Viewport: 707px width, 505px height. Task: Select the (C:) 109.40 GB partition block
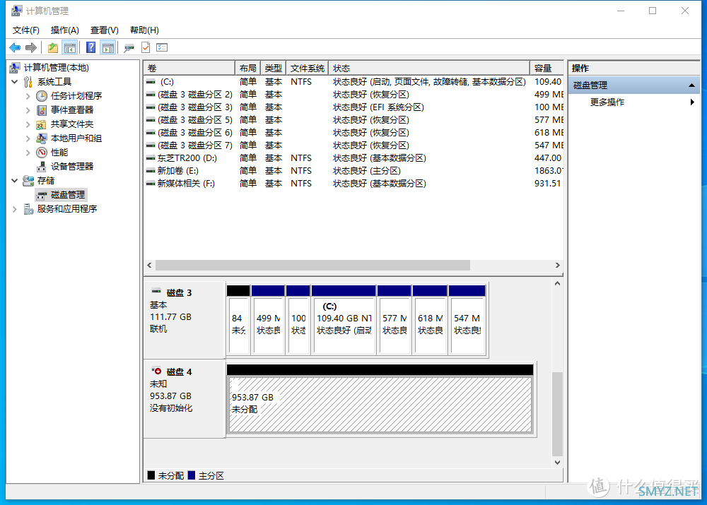tap(344, 320)
